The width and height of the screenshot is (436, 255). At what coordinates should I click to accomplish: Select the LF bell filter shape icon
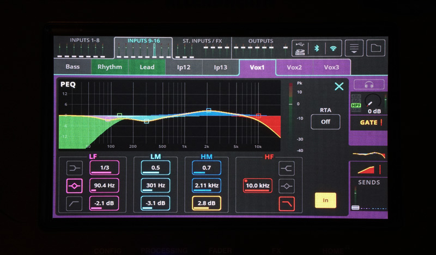tap(74, 185)
